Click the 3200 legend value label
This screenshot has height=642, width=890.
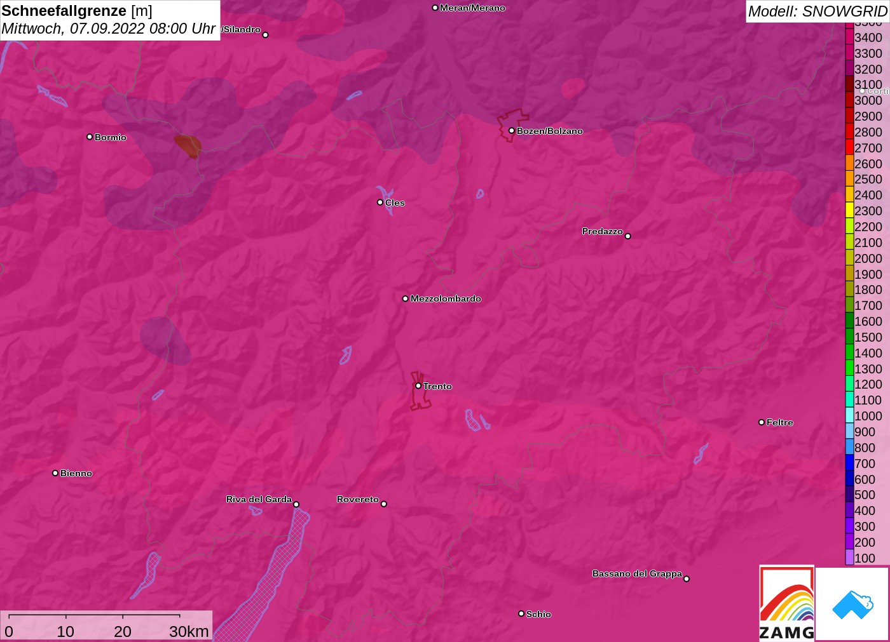point(868,69)
